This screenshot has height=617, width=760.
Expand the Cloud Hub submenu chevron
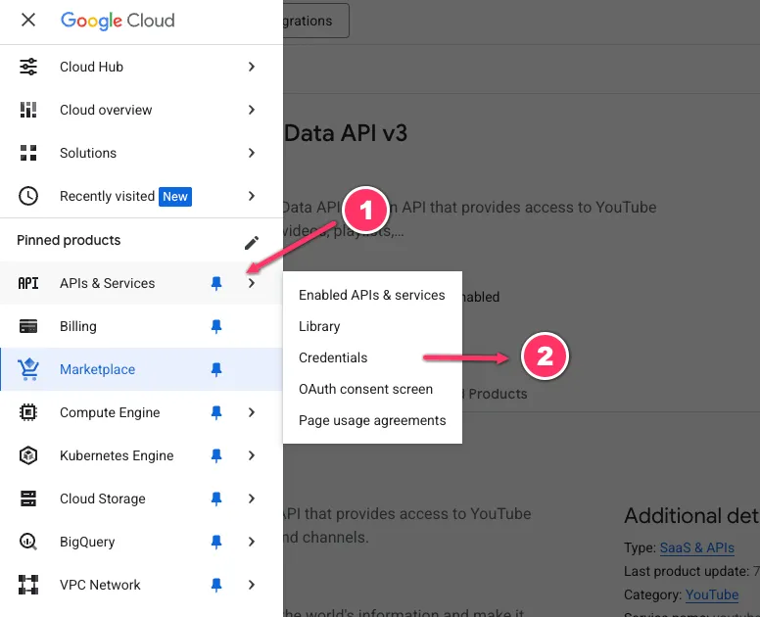tap(251, 67)
